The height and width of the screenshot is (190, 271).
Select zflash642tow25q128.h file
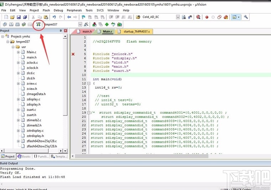tap(42, 146)
